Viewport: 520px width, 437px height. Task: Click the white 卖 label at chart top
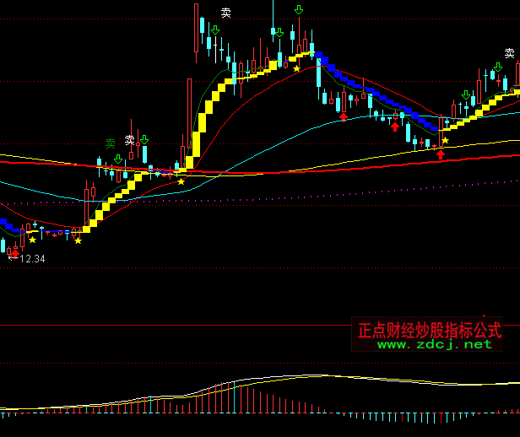point(225,13)
